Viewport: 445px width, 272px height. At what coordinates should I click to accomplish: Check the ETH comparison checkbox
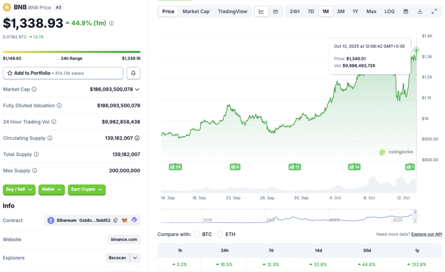click(x=220, y=234)
